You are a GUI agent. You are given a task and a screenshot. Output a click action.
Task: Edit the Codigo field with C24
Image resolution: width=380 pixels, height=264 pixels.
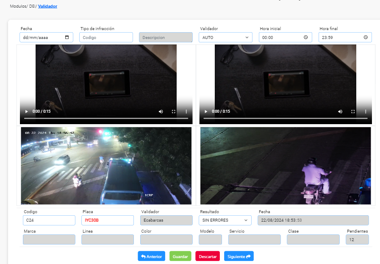pos(49,220)
